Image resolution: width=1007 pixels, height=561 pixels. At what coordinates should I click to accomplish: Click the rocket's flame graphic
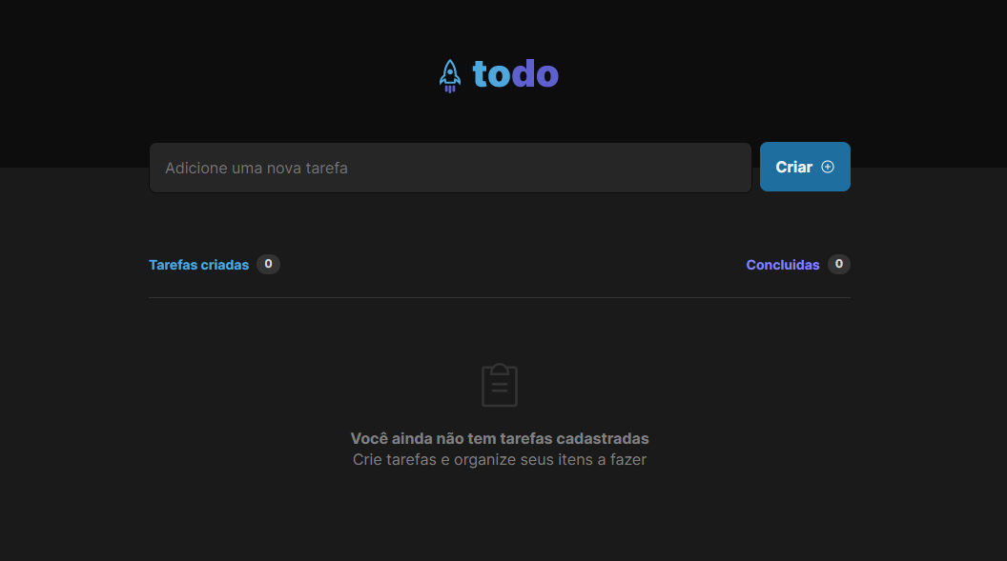[449, 87]
